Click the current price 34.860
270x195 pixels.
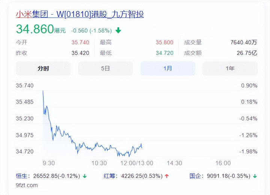click(35, 29)
